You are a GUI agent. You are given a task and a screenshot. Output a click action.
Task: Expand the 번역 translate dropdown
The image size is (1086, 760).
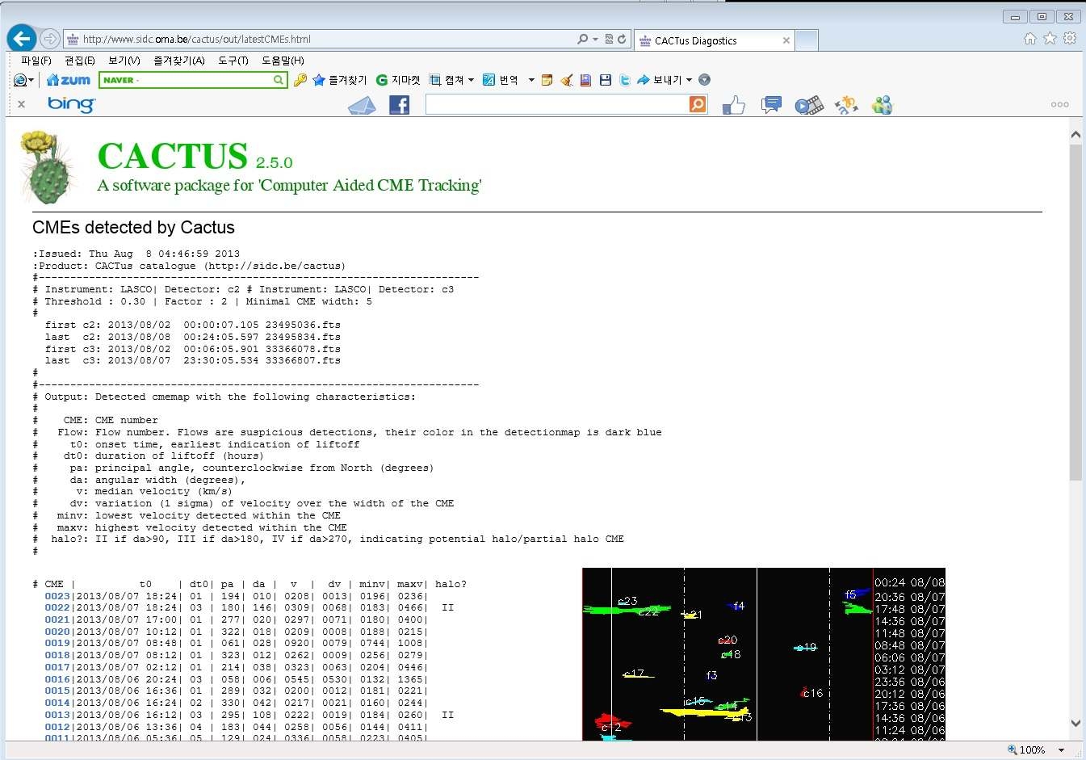[531, 80]
